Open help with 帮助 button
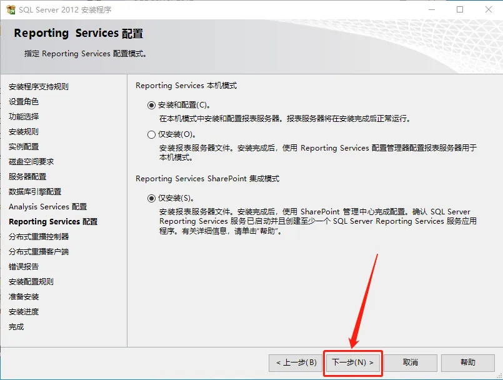Screen dimensions: 503x380 468,362
